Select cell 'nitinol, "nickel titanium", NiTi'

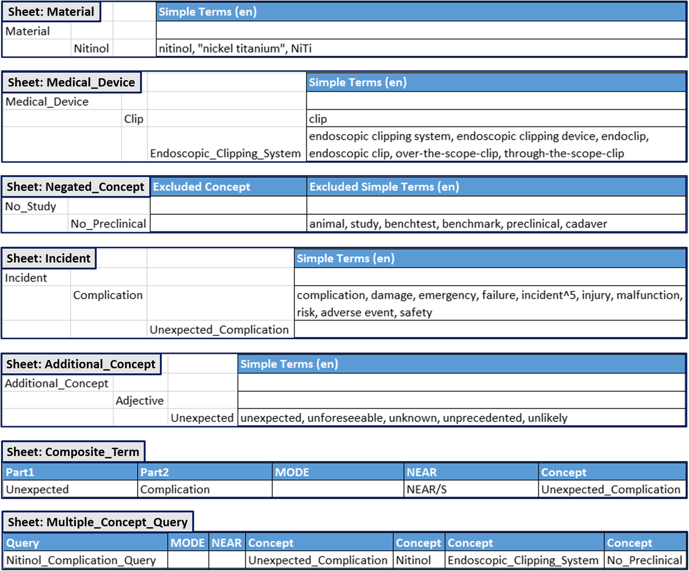tap(421, 49)
